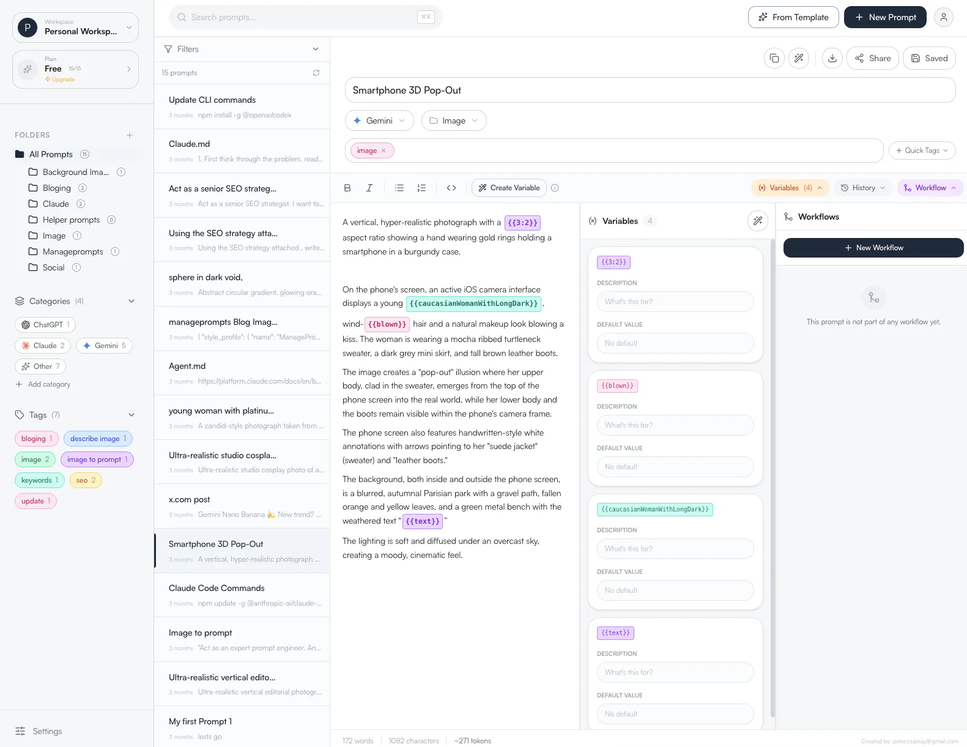The width and height of the screenshot is (967, 747).
Task: Collapse the Categories section
Action: tap(132, 301)
